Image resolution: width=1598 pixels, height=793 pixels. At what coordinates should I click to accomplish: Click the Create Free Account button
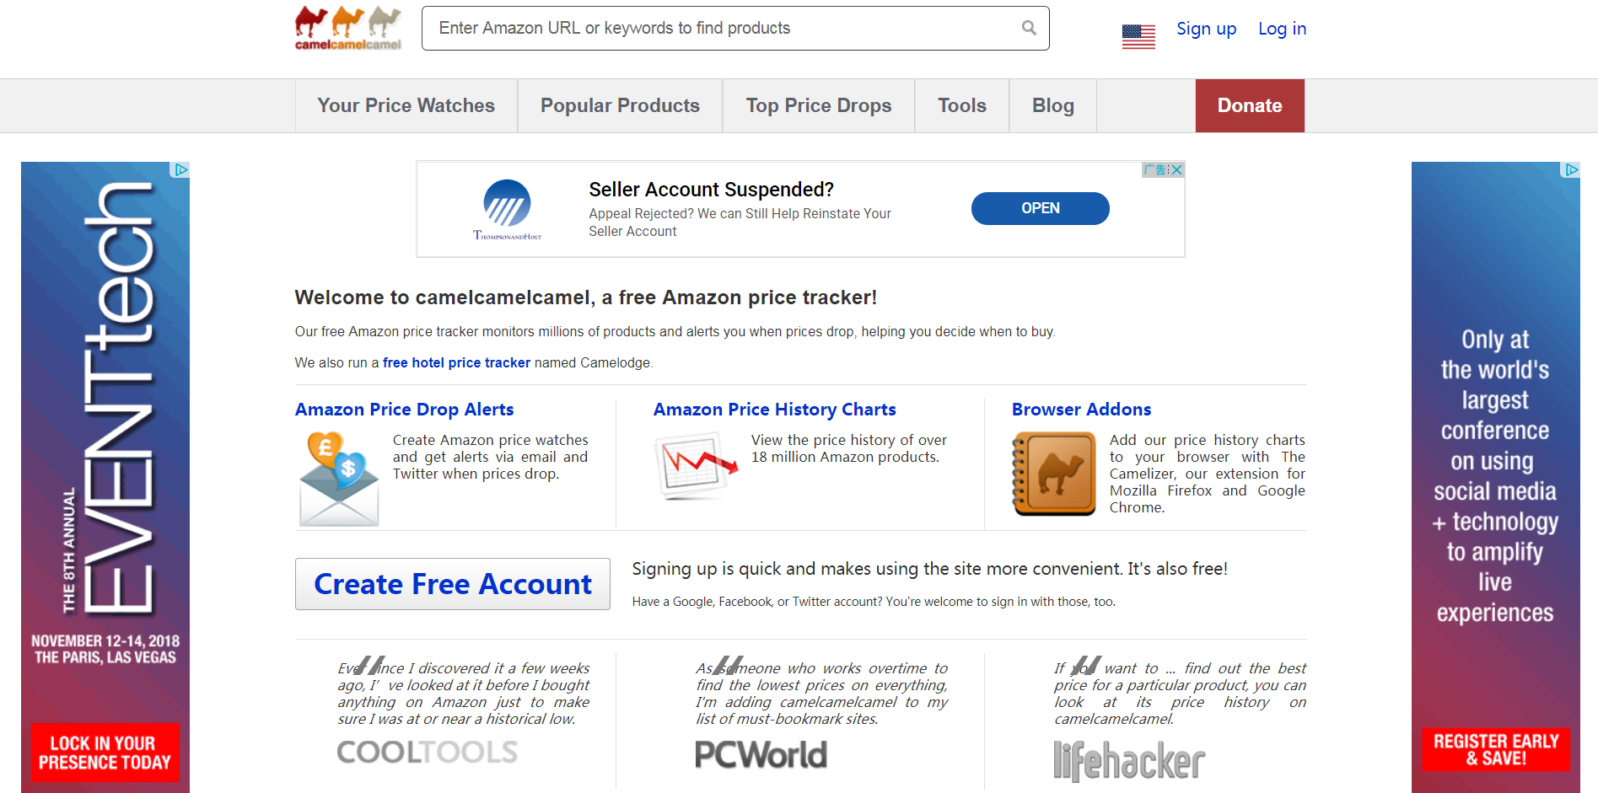[x=453, y=584]
